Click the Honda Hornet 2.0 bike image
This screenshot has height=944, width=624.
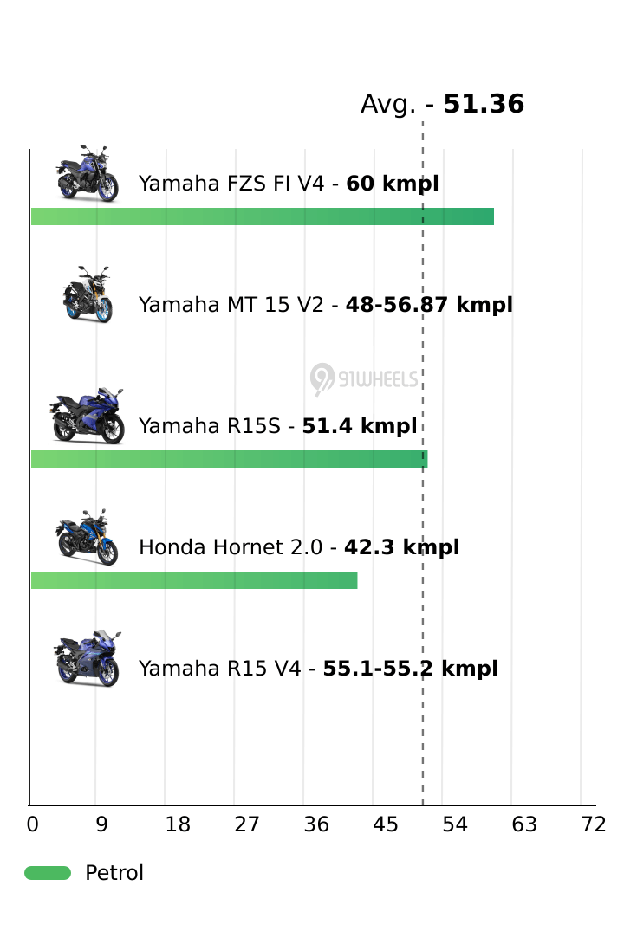87,537
